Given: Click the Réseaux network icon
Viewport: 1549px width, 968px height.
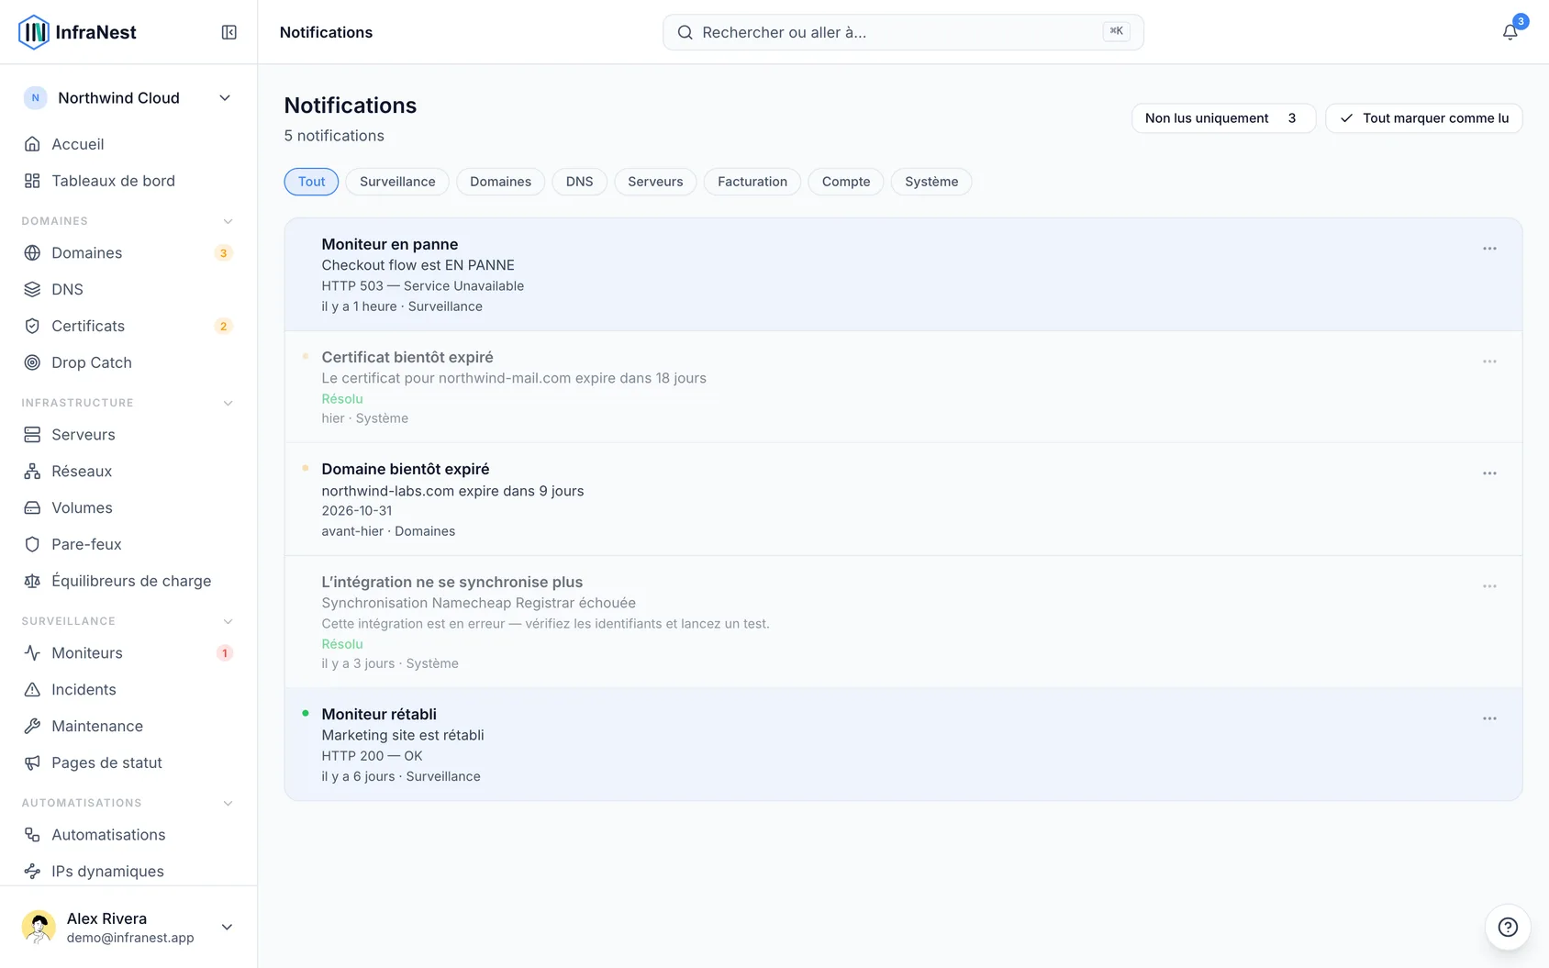Looking at the screenshot, I should pos(32,471).
